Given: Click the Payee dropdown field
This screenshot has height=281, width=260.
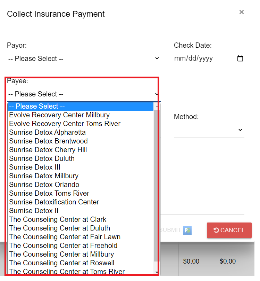Looking at the screenshot, I should pyautogui.click(x=83, y=94).
